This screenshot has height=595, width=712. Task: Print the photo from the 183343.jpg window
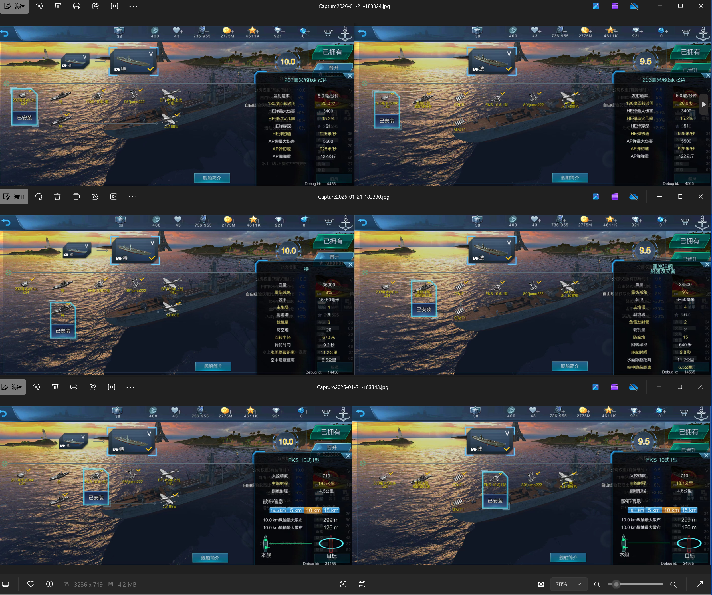tap(74, 387)
